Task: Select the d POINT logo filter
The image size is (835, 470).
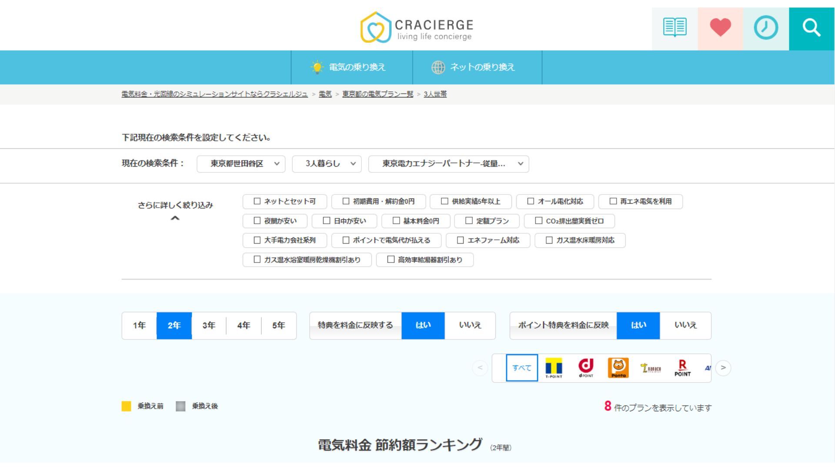Action: click(586, 368)
